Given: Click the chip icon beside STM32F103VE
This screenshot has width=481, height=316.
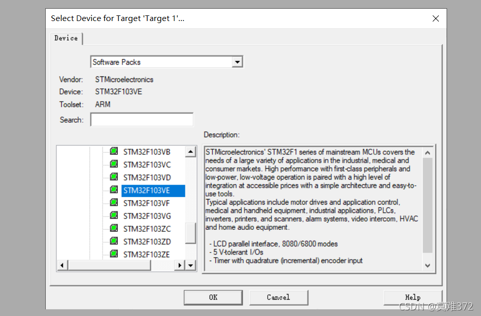Looking at the screenshot, I should [x=114, y=190].
